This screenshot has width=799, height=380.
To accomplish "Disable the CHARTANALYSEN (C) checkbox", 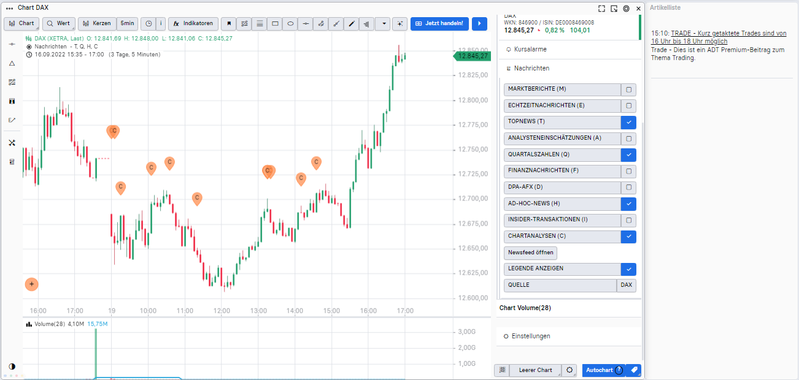I will (628, 237).
